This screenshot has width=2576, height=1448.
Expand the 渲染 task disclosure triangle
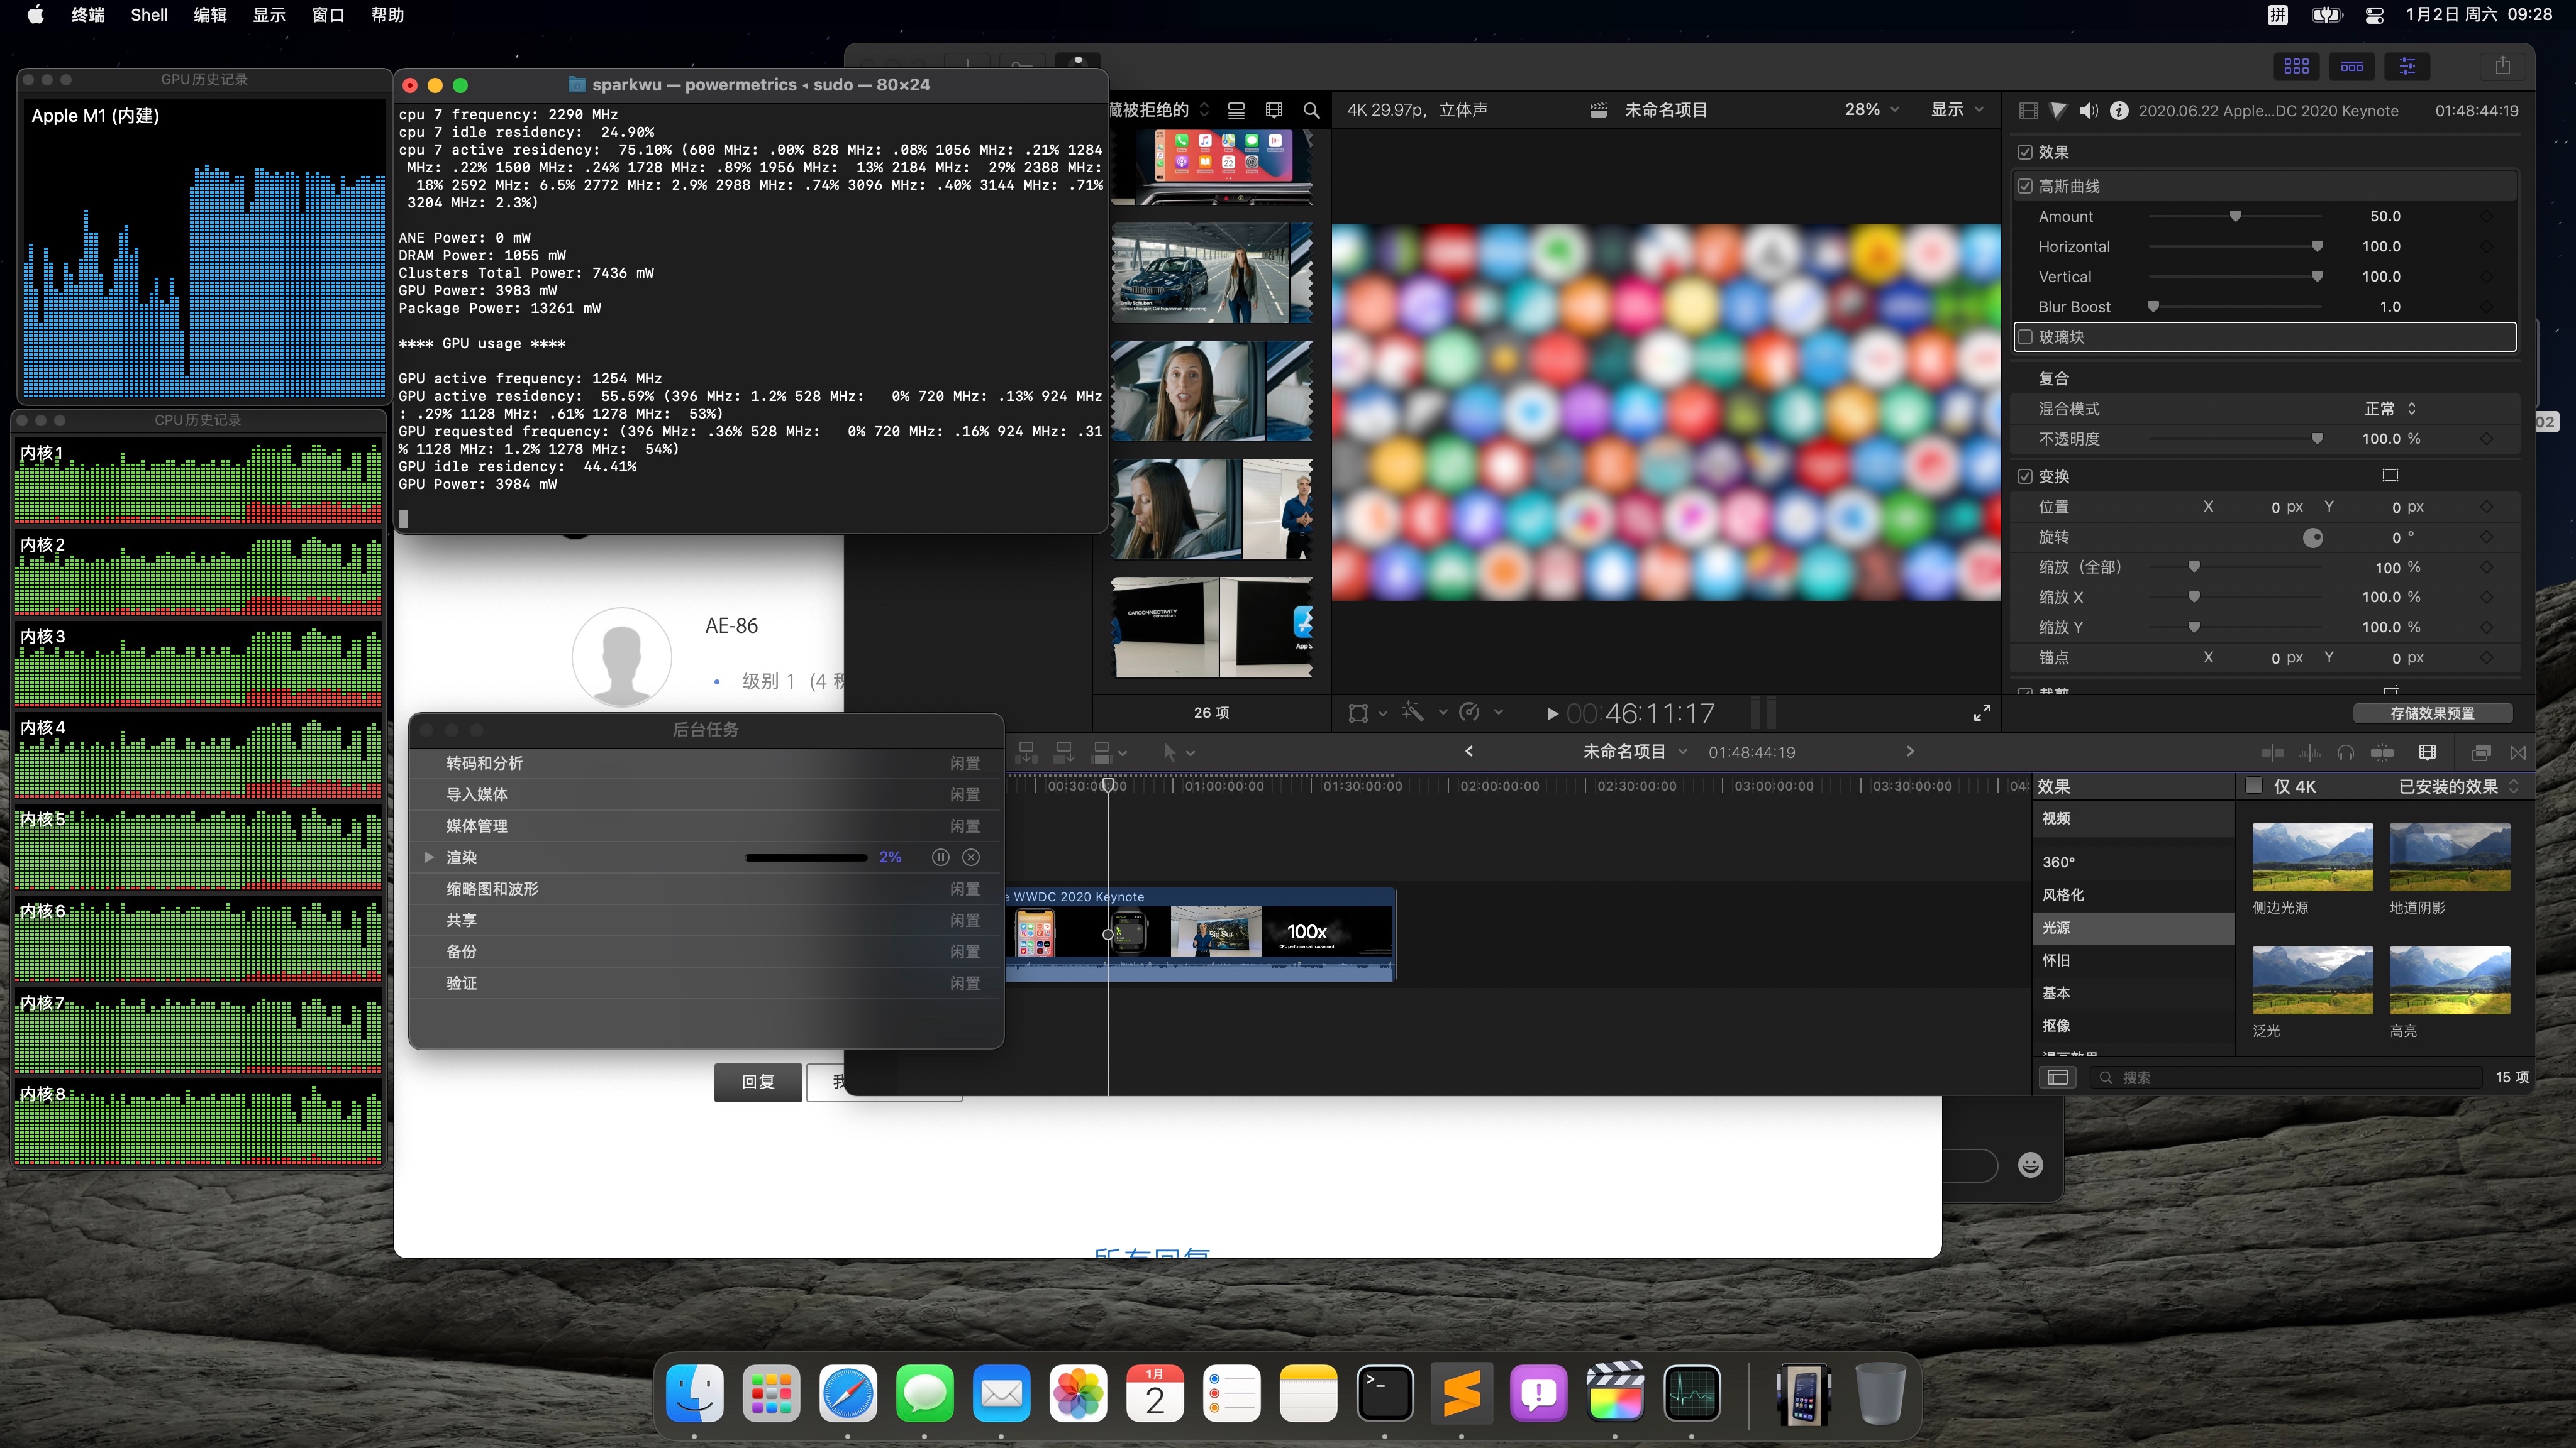click(x=429, y=857)
